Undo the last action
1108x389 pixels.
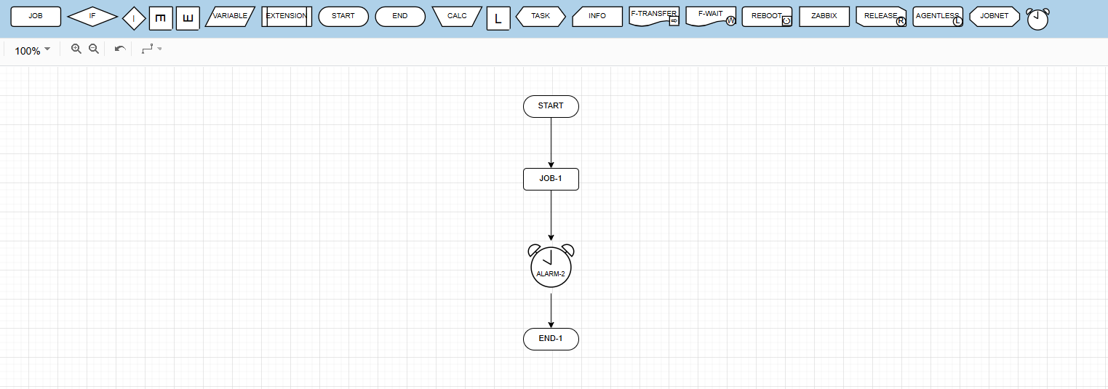click(120, 49)
